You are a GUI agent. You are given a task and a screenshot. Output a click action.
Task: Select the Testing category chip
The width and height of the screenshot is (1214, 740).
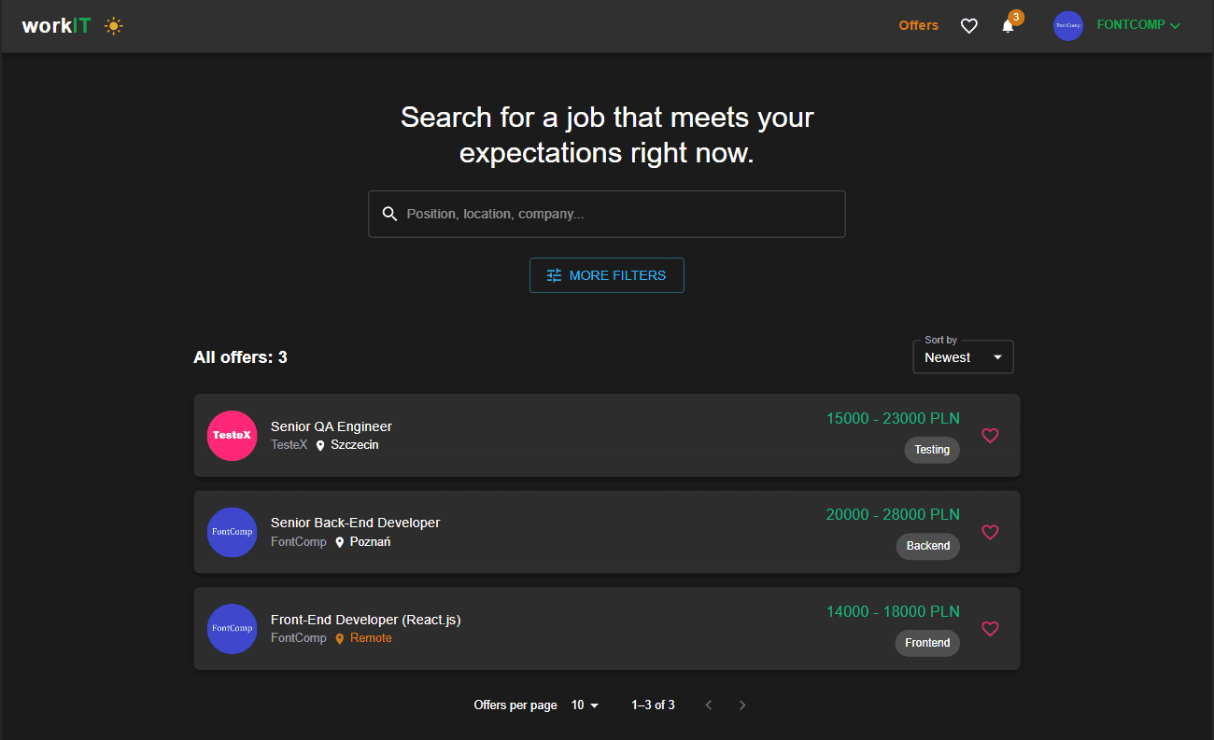(931, 450)
